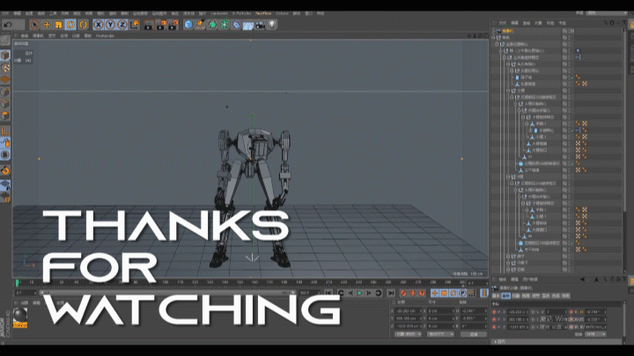
Task: Enable the Axis L-shaped tool
Action: (5, 131)
